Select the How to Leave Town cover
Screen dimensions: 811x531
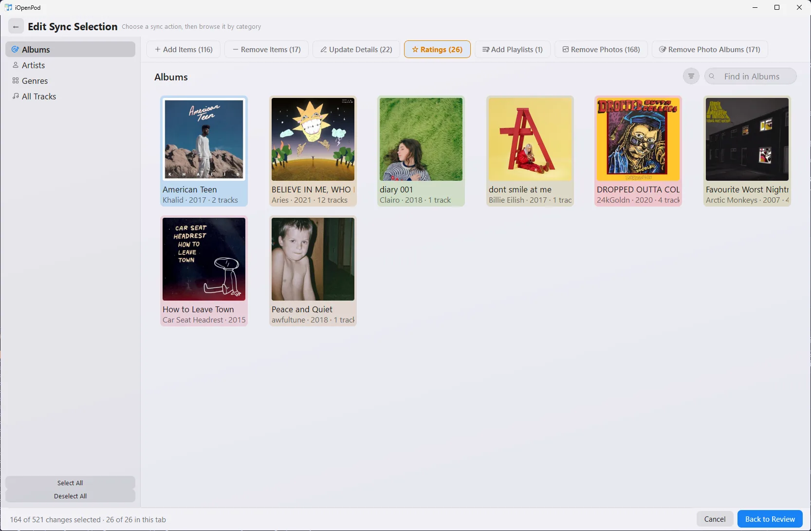pos(204,259)
